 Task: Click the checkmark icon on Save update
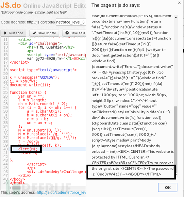[34, 33]
